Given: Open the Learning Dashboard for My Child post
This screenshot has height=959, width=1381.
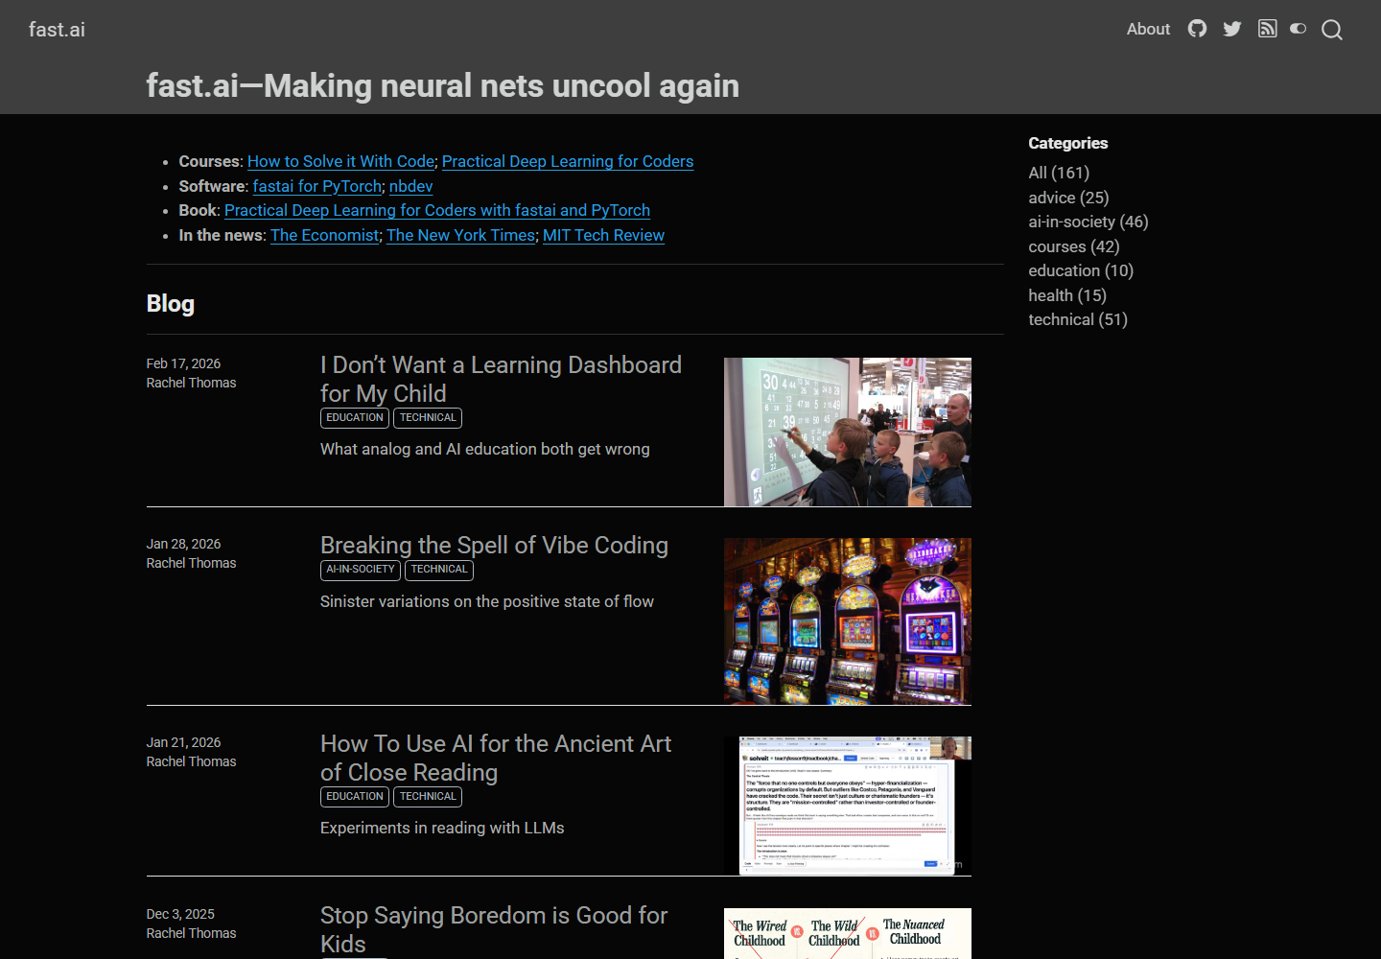Looking at the screenshot, I should click(x=501, y=379).
